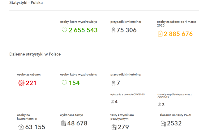Click the house quarantine icon beside 63 155

21,127
